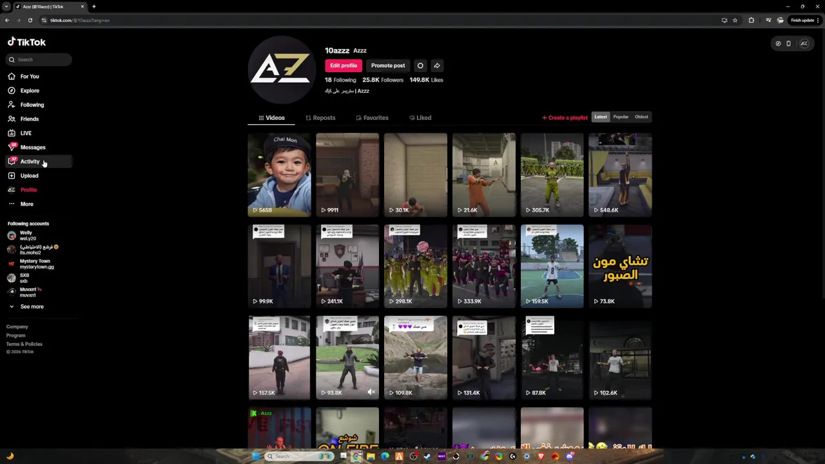Open the browser tab search dropdown
The width and height of the screenshot is (825, 464).
coord(6,6)
